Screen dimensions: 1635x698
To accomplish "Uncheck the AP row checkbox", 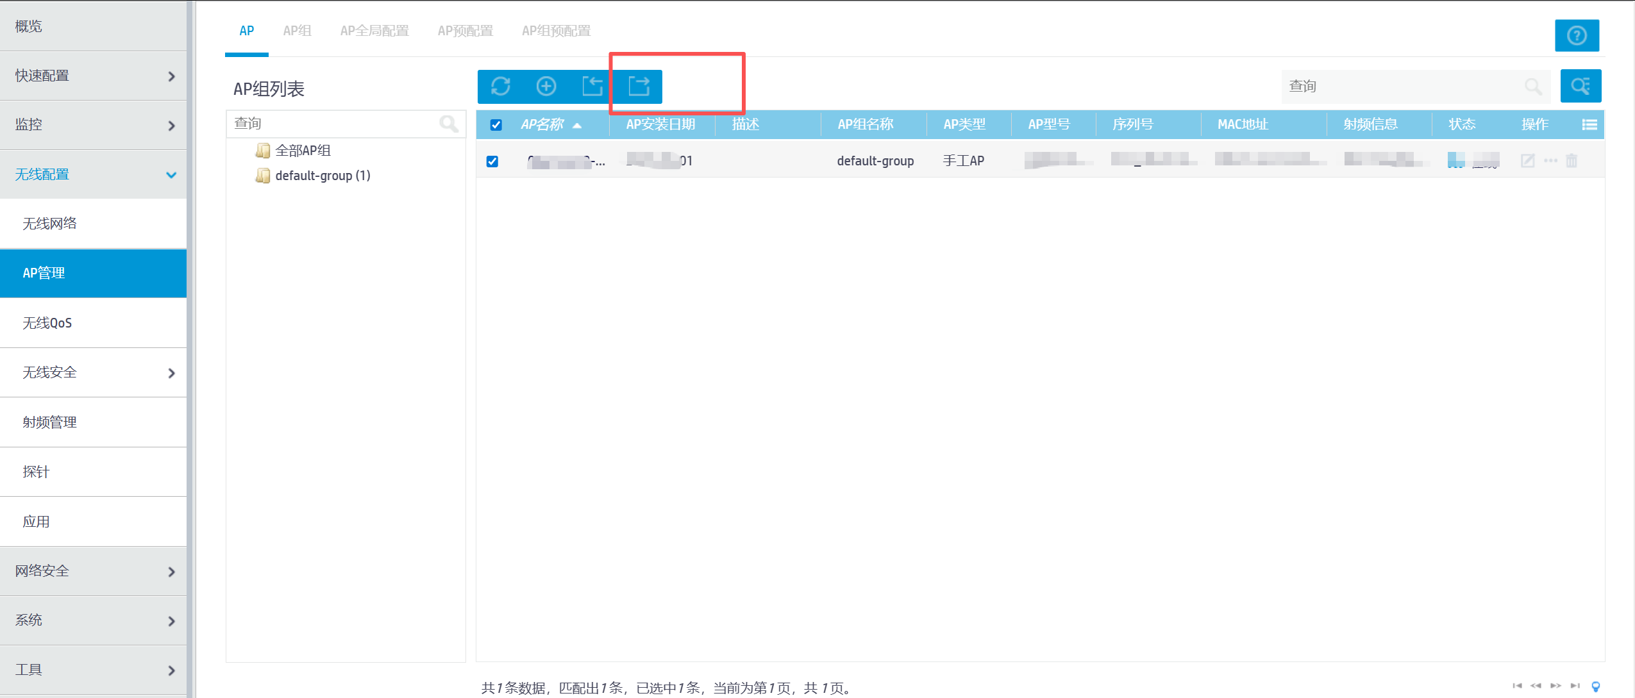I will [492, 161].
